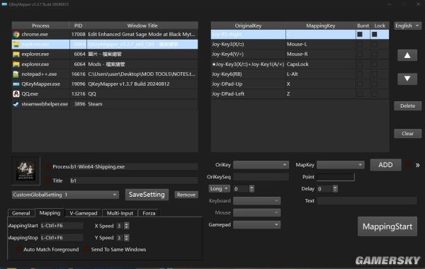
Task: Open the English language dropdown
Action: point(407,25)
